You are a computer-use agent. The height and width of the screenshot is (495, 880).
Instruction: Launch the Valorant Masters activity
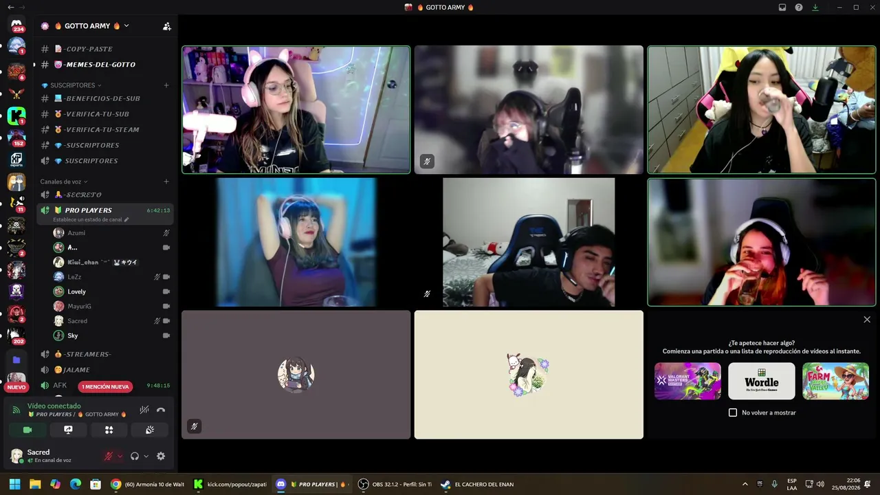pos(687,381)
